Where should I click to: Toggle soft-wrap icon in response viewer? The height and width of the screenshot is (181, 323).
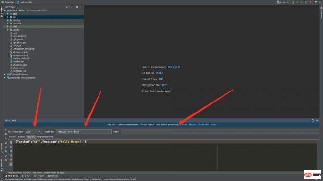[x=11, y=142]
